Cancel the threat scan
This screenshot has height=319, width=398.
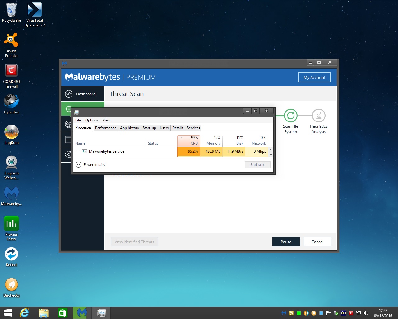(x=317, y=242)
